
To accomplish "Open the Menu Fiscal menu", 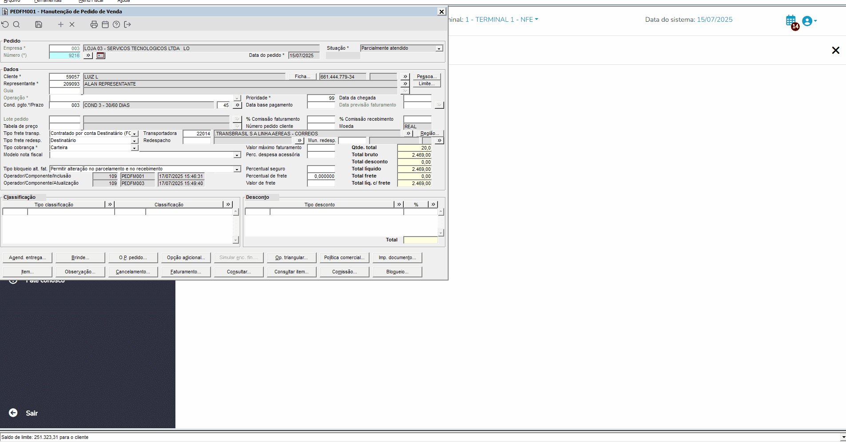I will [x=91, y=1].
